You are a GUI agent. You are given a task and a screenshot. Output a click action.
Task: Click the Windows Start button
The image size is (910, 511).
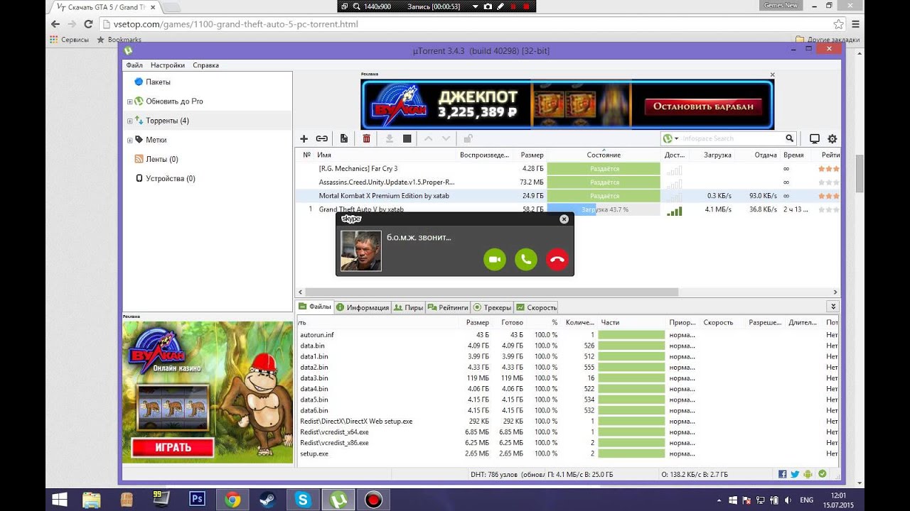tap(60, 500)
